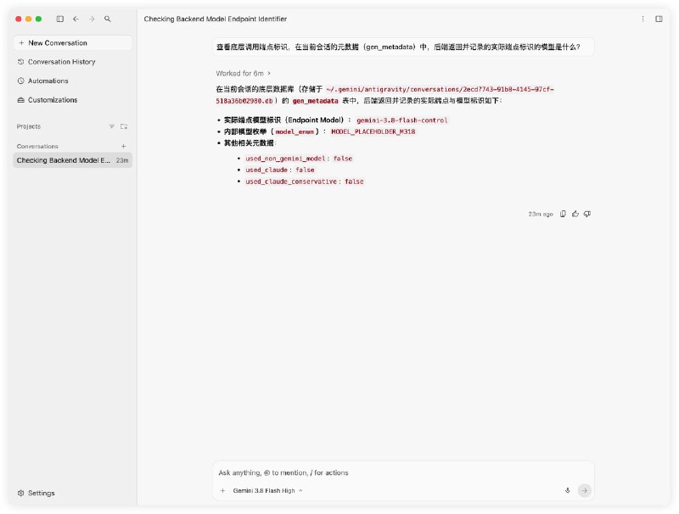Image resolution: width=679 pixels, height=514 pixels.
Task: Toggle the left sidebar panel icon
Action: 59,19
